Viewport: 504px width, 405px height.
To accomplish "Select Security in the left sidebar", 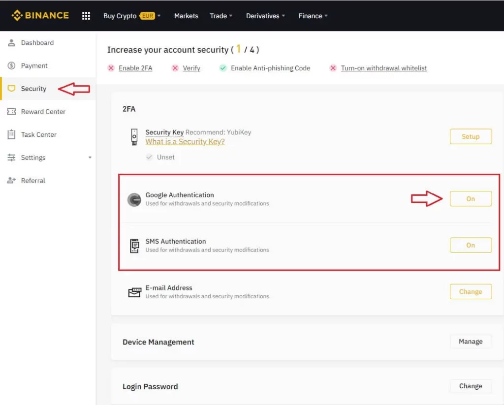I will click(33, 89).
